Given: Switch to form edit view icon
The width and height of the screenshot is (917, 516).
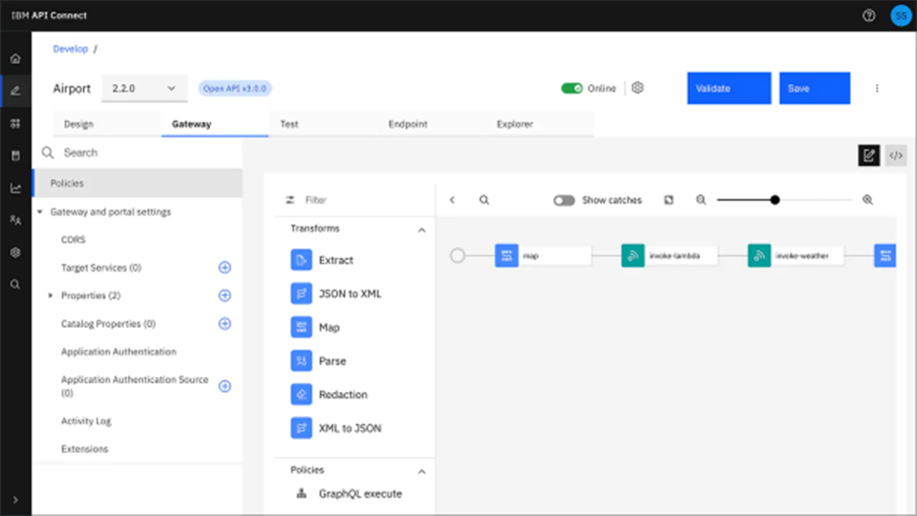Looking at the screenshot, I should pyautogui.click(x=868, y=155).
